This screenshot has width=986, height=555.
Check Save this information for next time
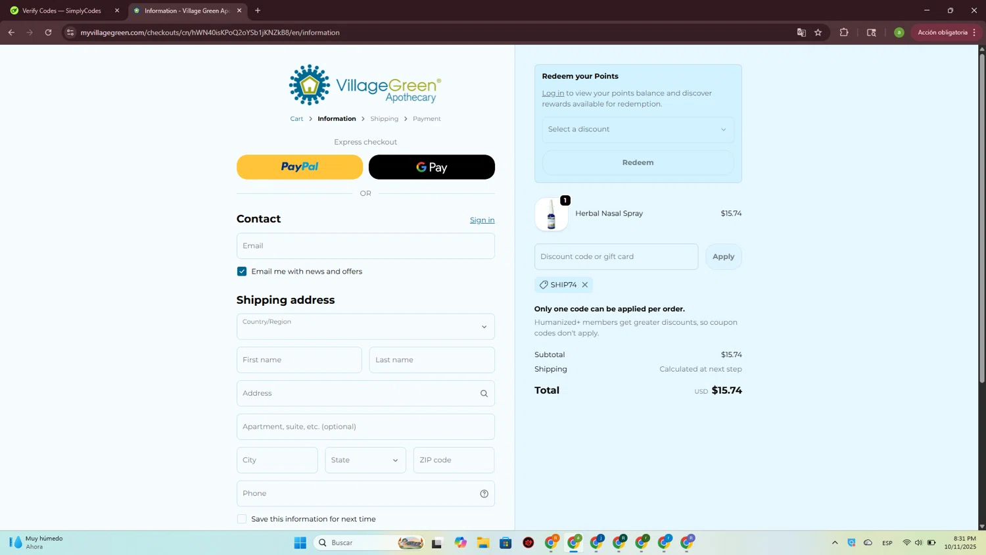(242, 519)
